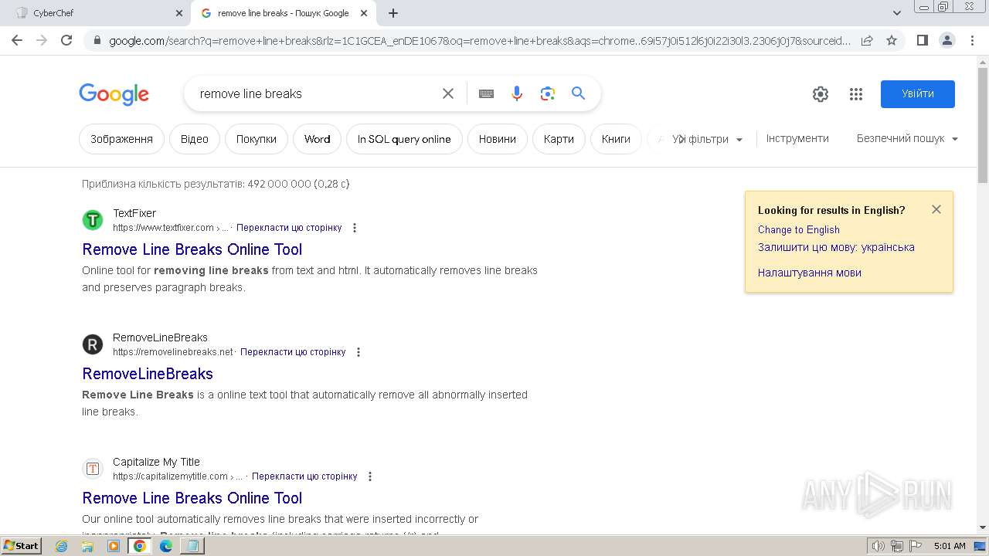Search by image with Google Lens
The height and width of the screenshot is (556, 989).
click(x=548, y=93)
